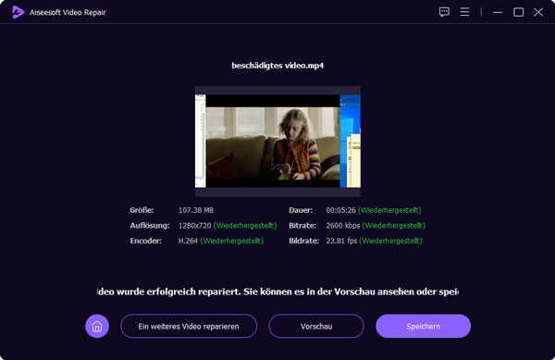Click the Auflösung label
This screenshot has height=360, width=555.
tap(150, 226)
